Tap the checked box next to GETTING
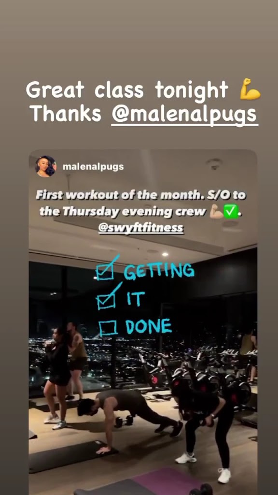 click(107, 268)
